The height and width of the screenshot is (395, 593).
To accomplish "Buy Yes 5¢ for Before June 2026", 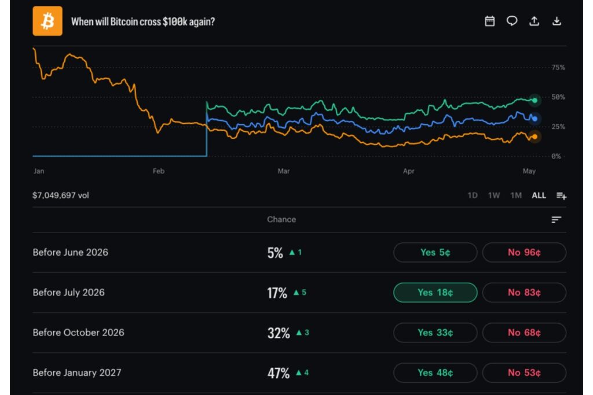I will click(x=435, y=252).
